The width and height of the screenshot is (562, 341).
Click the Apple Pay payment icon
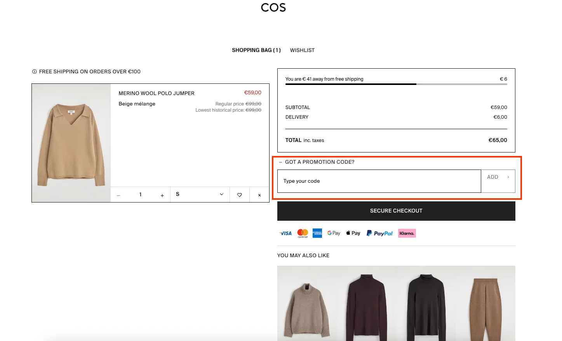pyautogui.click(x=353, y=233)
